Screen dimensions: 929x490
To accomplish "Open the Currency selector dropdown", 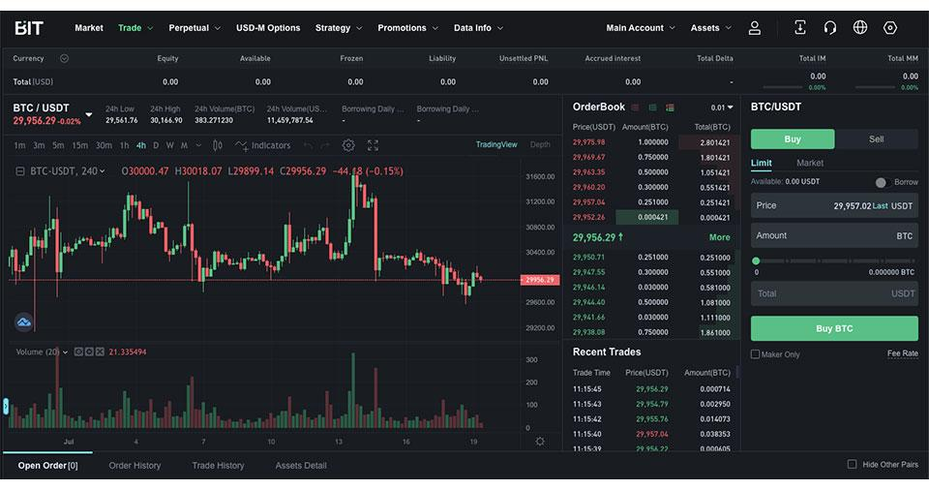I will point(64,58).
